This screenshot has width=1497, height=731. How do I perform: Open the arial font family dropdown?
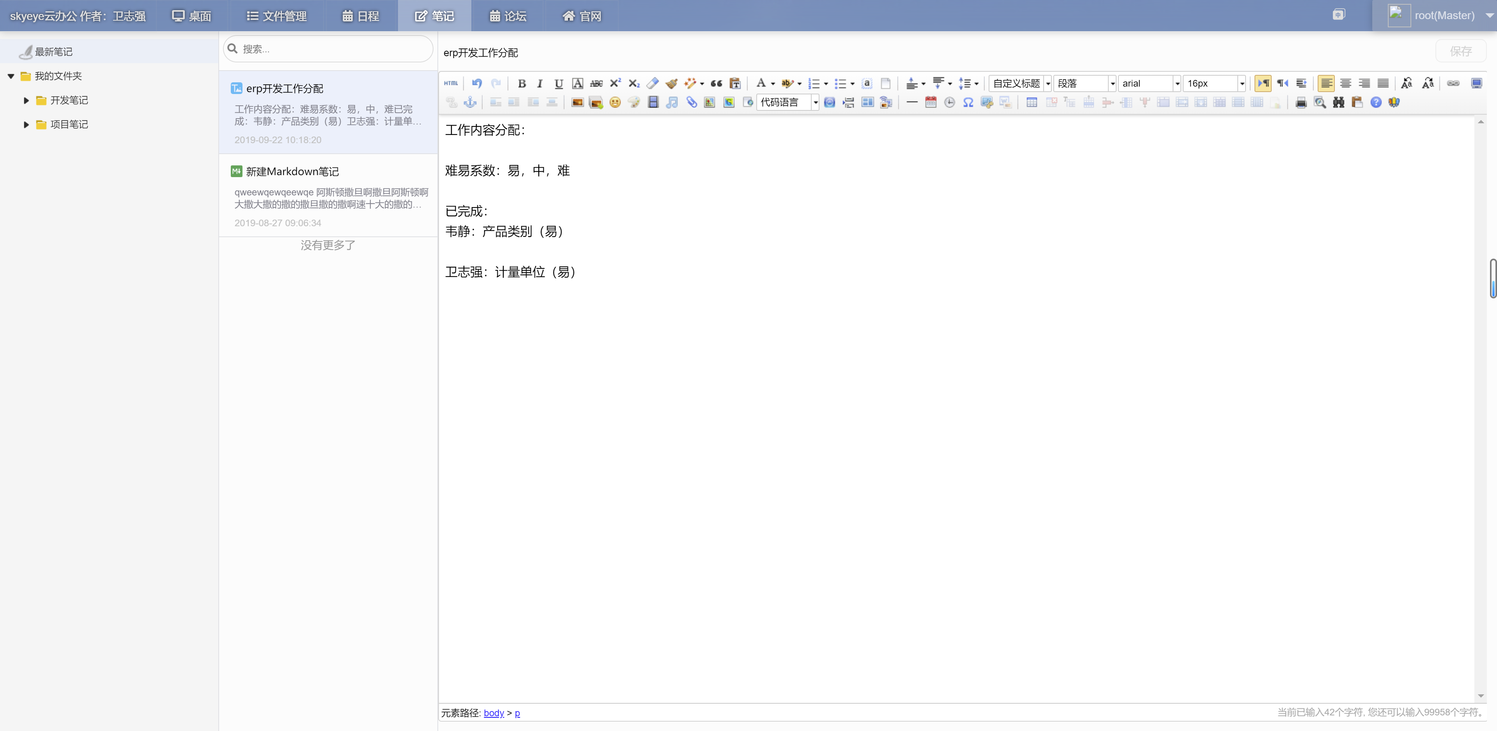pyautogui.click(x=1150, y=83)
